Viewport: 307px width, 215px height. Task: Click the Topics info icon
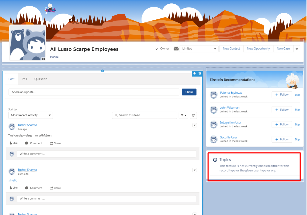[x=215, y=160]
